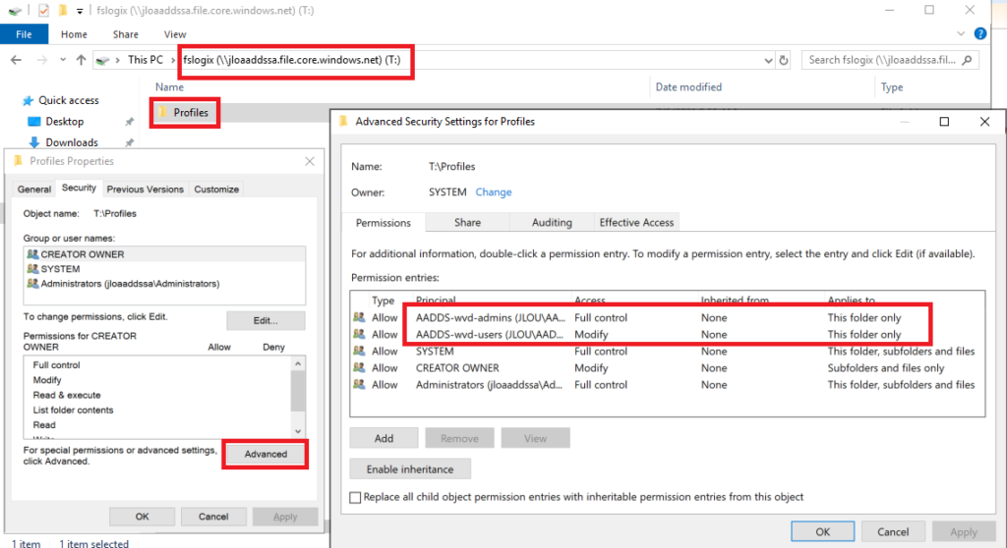Click Cancel in Profiles Properties
1007x548 pixels.
(x=213, y=517)
